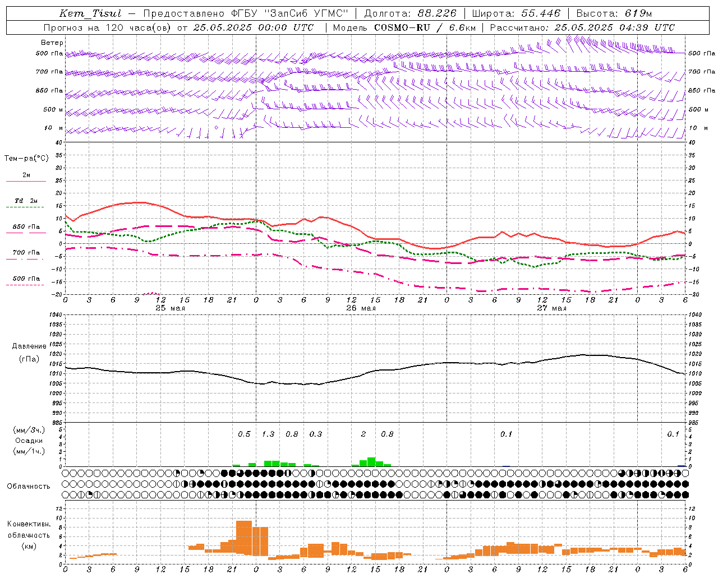Click the model label COSMO-RU / 6.6км
Viewport: 718px width, 574px height.
[x=424, y=27]
